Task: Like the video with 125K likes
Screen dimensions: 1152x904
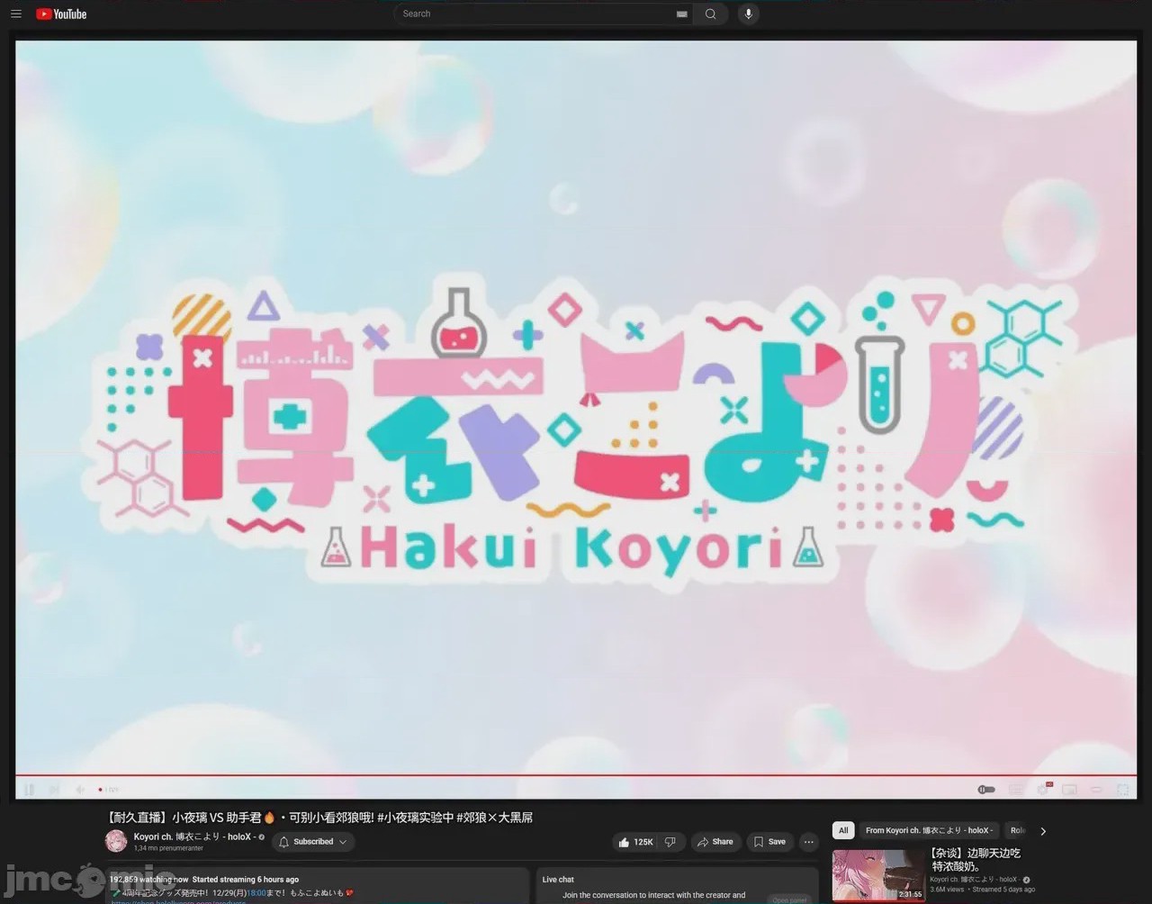Action: (635, 842)
